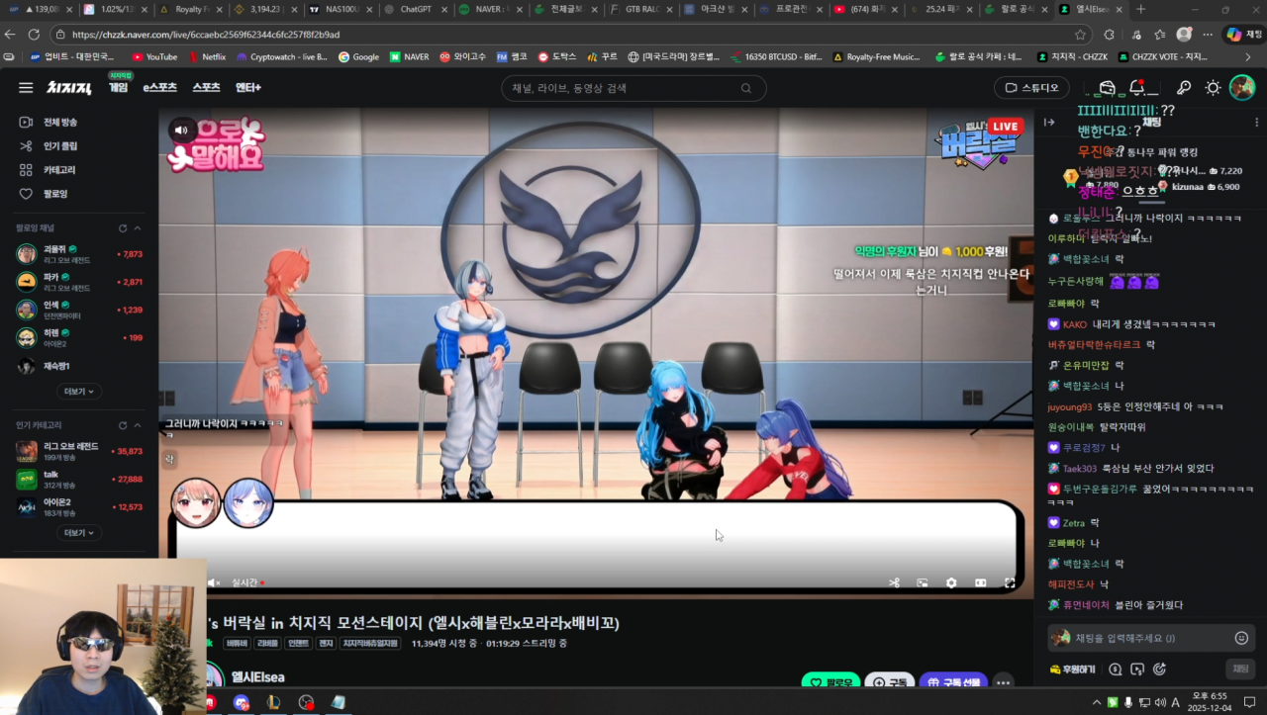Open the hamburger menu beside the Chzzk logo
The image size is (1267, 715).
click(26, 88)
